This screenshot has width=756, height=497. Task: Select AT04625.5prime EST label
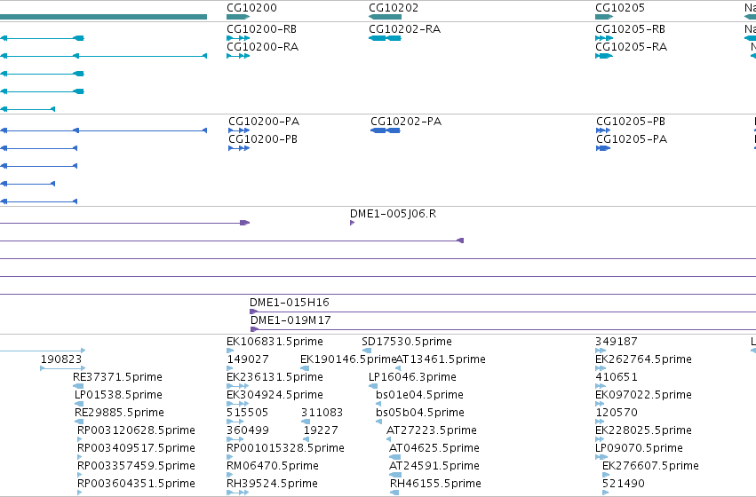coord(434,448)
